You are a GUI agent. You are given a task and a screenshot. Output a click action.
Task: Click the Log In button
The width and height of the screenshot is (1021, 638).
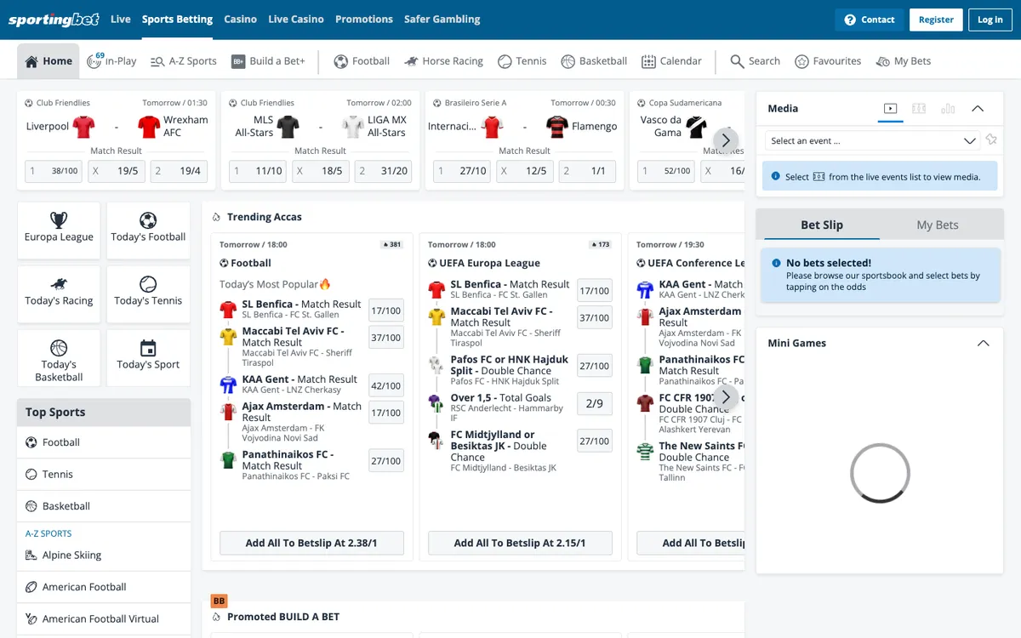[990, 20]
